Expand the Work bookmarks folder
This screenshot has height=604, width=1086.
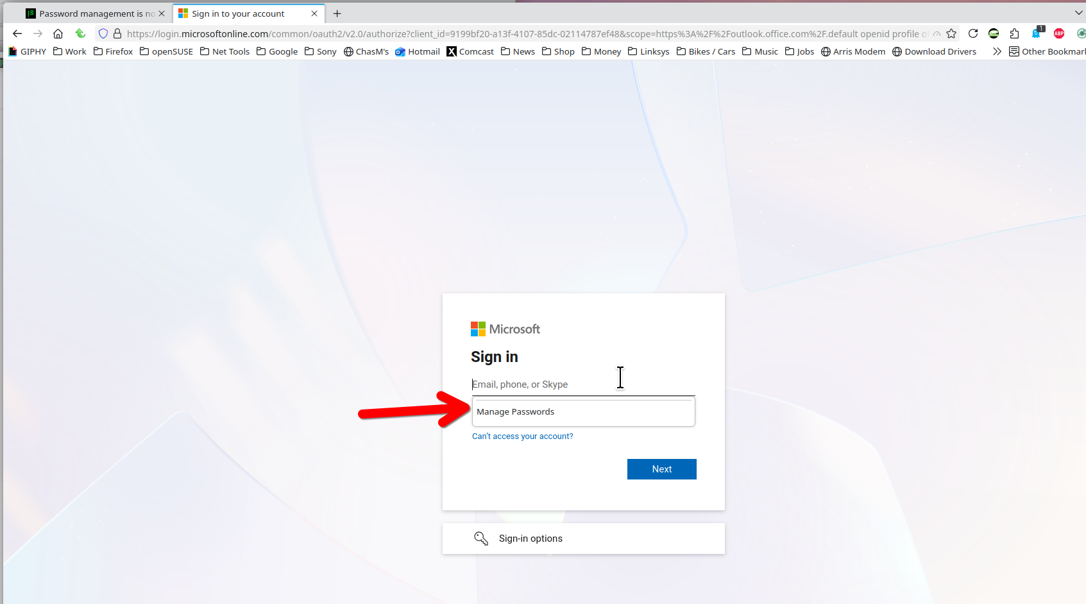[x=70, y=51]
